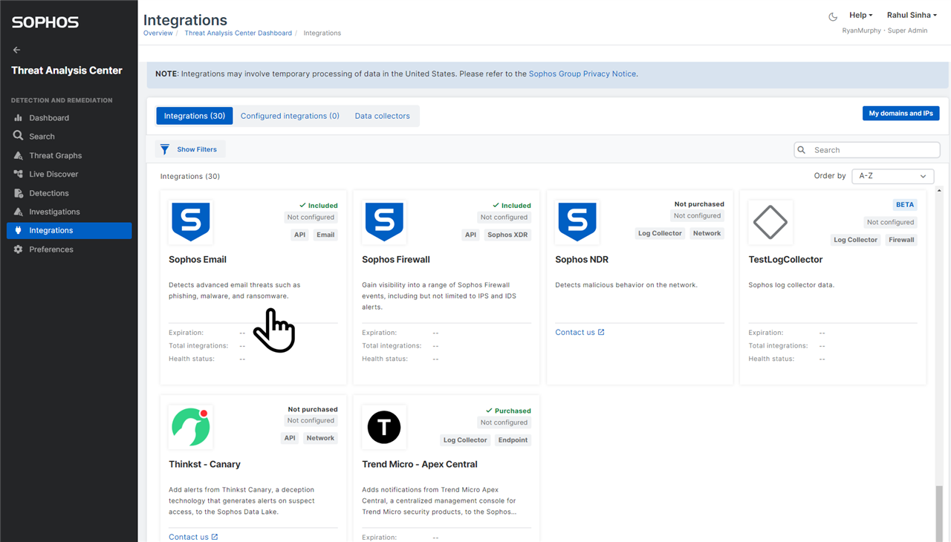This screenshot has width=951, height=542.
Task: Click the Show Filters button
Action: point(190,149)
